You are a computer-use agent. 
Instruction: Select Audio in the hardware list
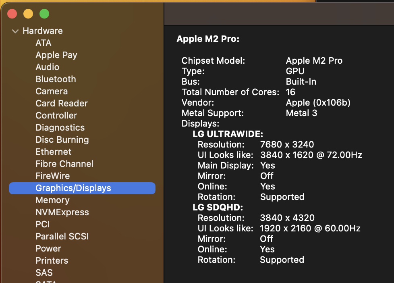click(x=48, y=67)
